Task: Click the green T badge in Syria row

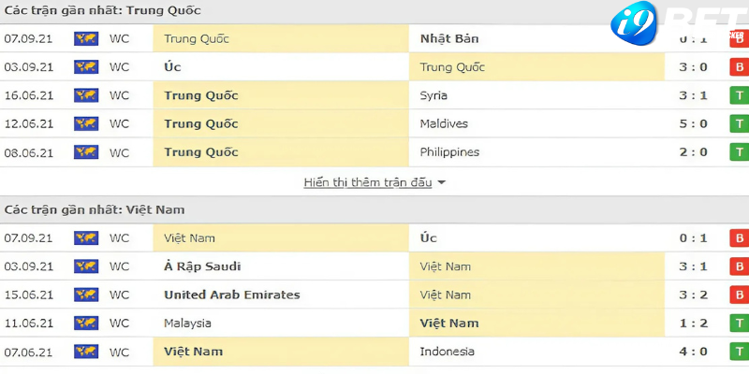Action: click(739, 95)
